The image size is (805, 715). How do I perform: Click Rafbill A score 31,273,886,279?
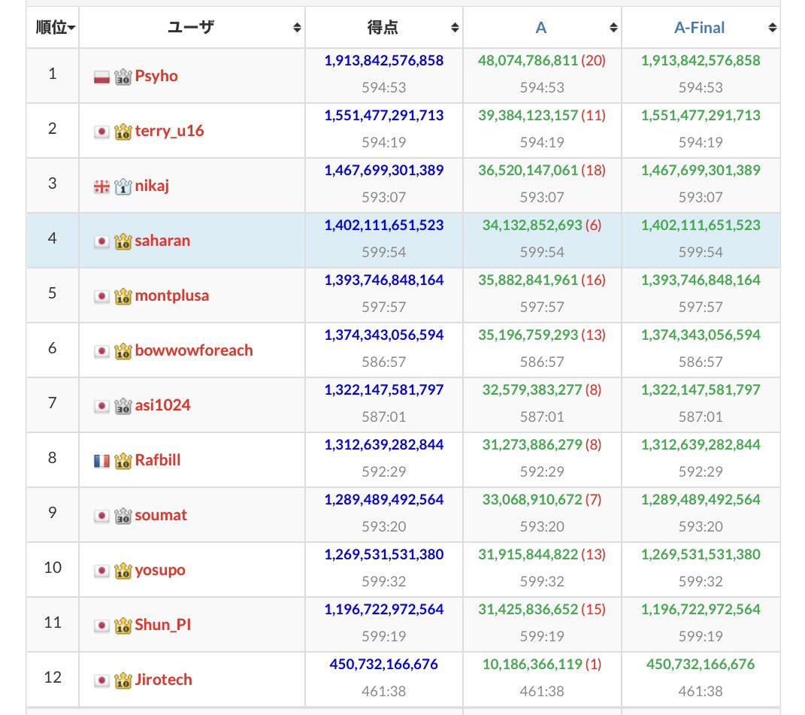(x=532, y=445)
